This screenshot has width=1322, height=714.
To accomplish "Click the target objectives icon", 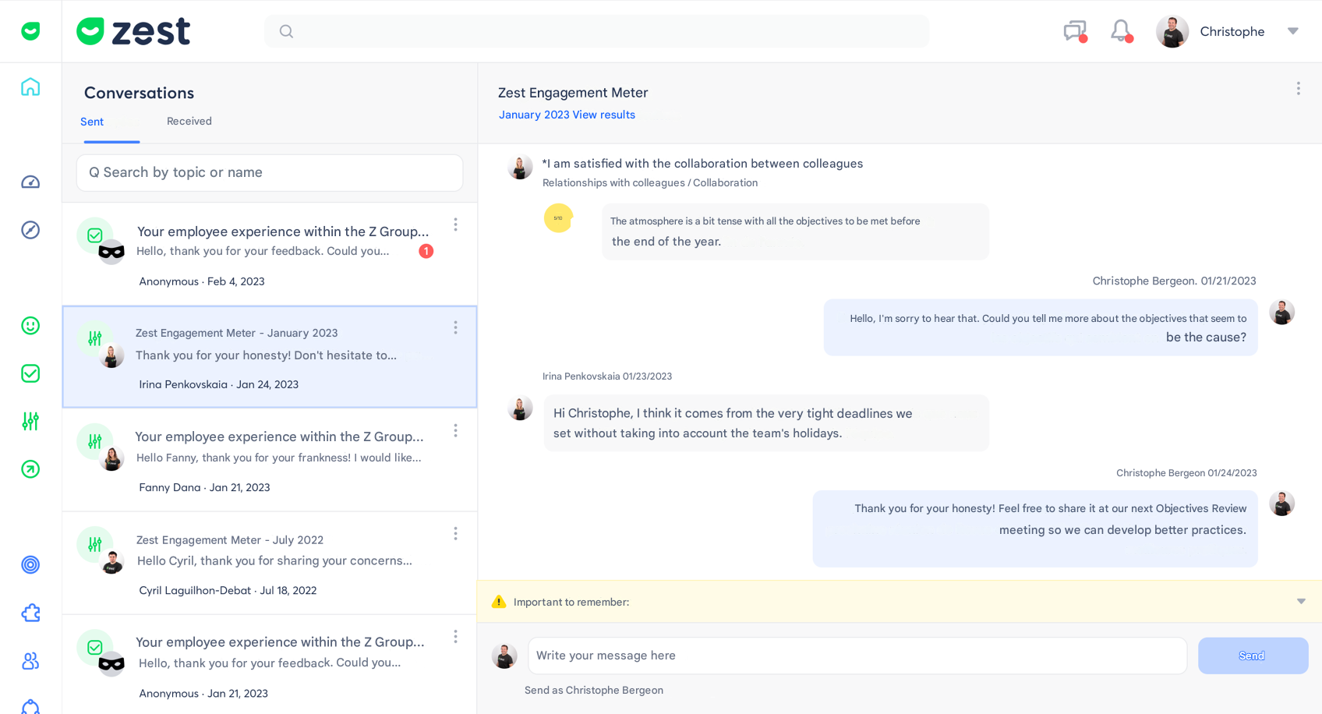I will click(x=30, y=564).
